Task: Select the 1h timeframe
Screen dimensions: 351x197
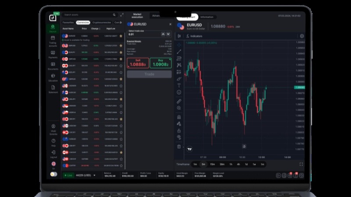Action: pos(231,165)
